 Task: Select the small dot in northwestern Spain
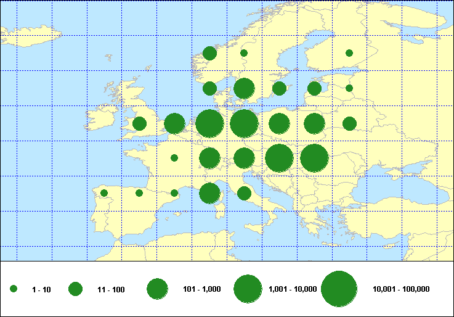point(104,193)
